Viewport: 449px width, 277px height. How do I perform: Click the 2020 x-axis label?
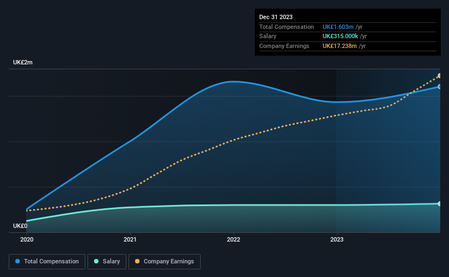pyautogui.click(x=27, y=239)
